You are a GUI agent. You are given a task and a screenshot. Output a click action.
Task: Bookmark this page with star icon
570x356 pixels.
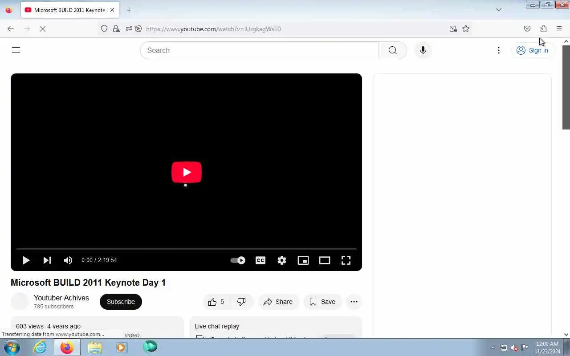(x=466, y=29)
